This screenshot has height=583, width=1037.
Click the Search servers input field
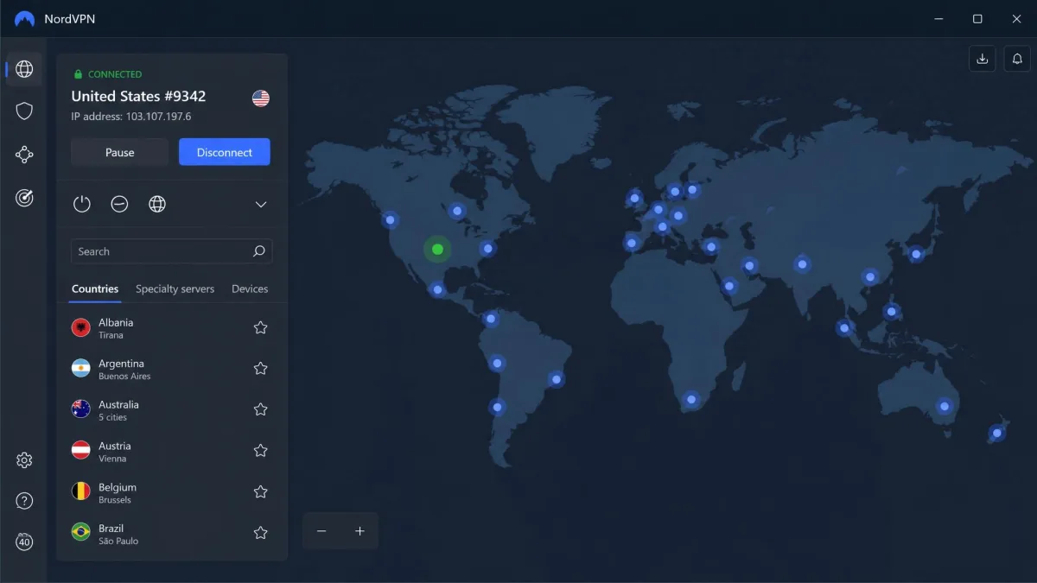[x=171, y=251]
